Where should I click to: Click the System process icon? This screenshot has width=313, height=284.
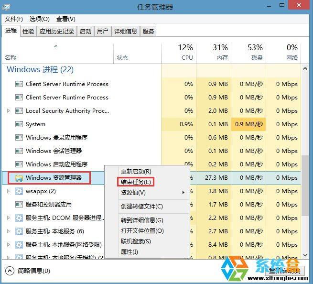click(x=19, y=124)
